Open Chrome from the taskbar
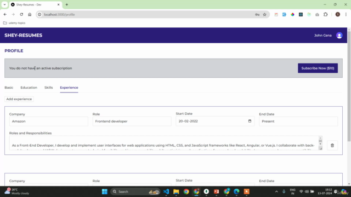The width and height of the screenshot is (351, 197). [x=186, y=192]
